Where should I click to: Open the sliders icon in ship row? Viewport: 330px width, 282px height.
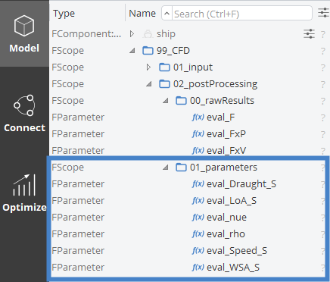point(309,34)
